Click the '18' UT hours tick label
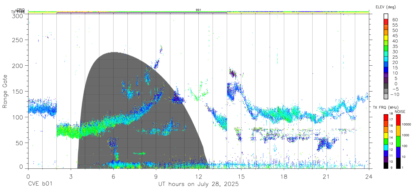Screen dimensions: 415x191 click(284, 176)
